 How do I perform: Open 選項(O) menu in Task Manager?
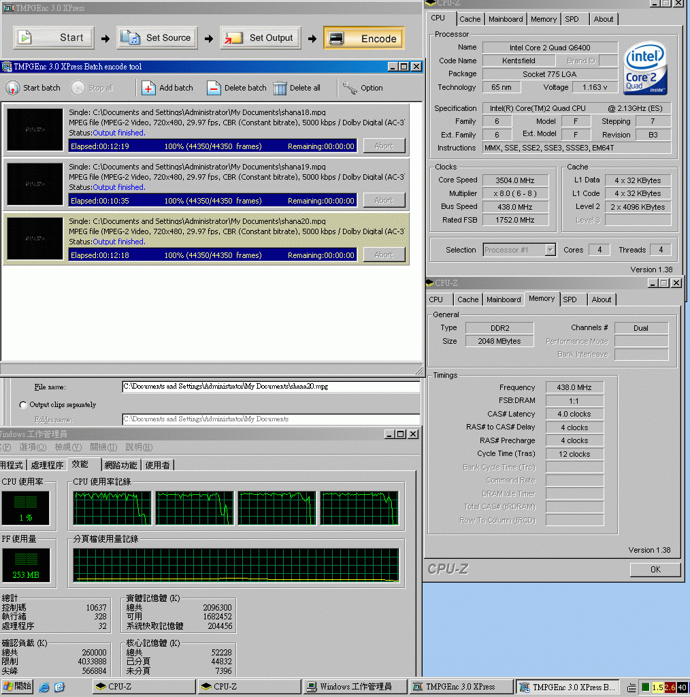[x=33, y=447]
